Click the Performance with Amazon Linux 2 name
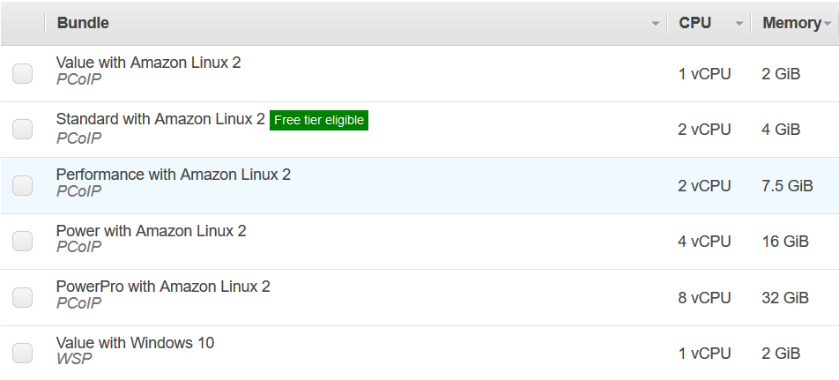 coord(173,175)
